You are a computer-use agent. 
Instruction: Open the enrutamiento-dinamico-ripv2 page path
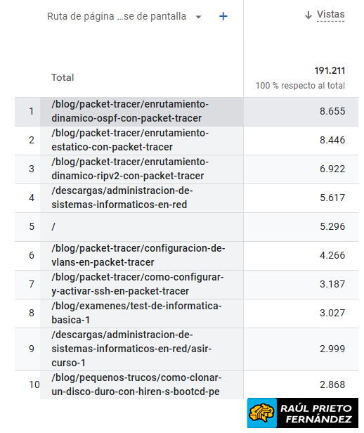[x=130, y=169]
